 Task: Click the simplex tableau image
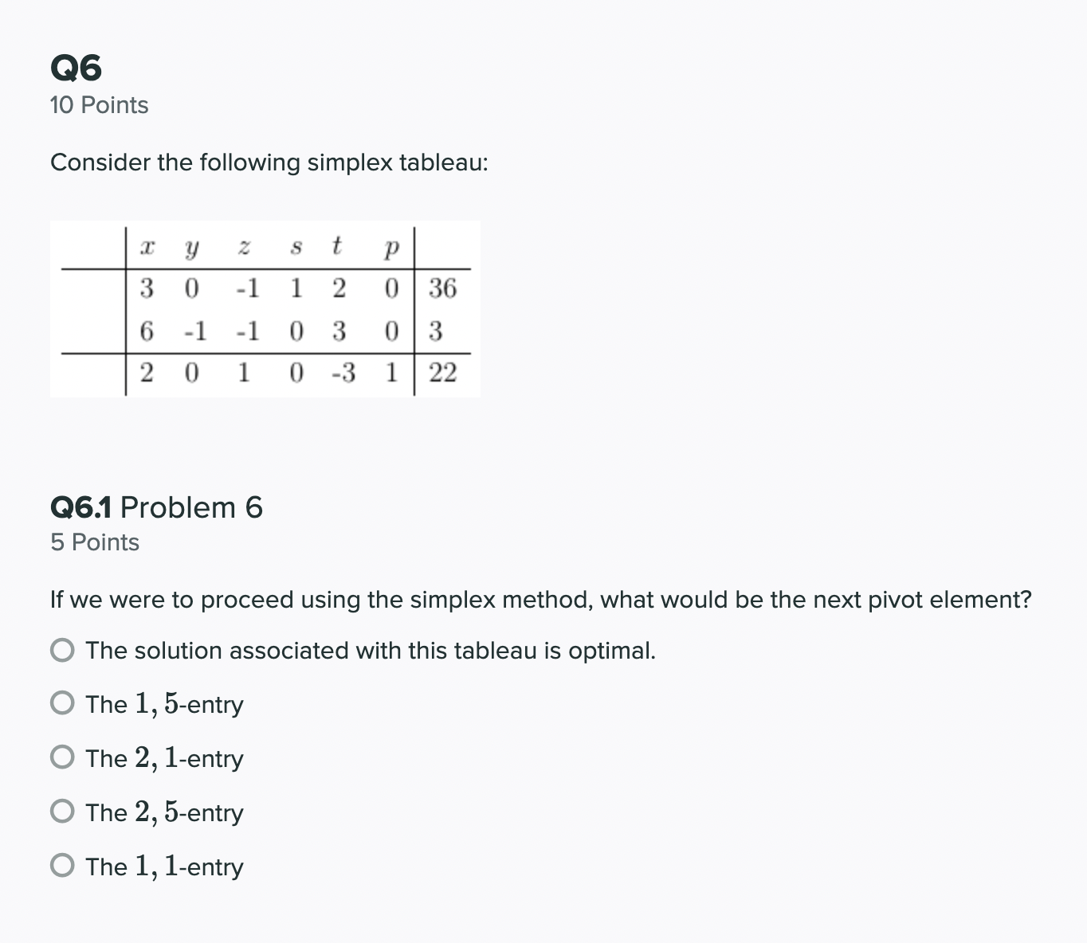click(x=263, y=308)
